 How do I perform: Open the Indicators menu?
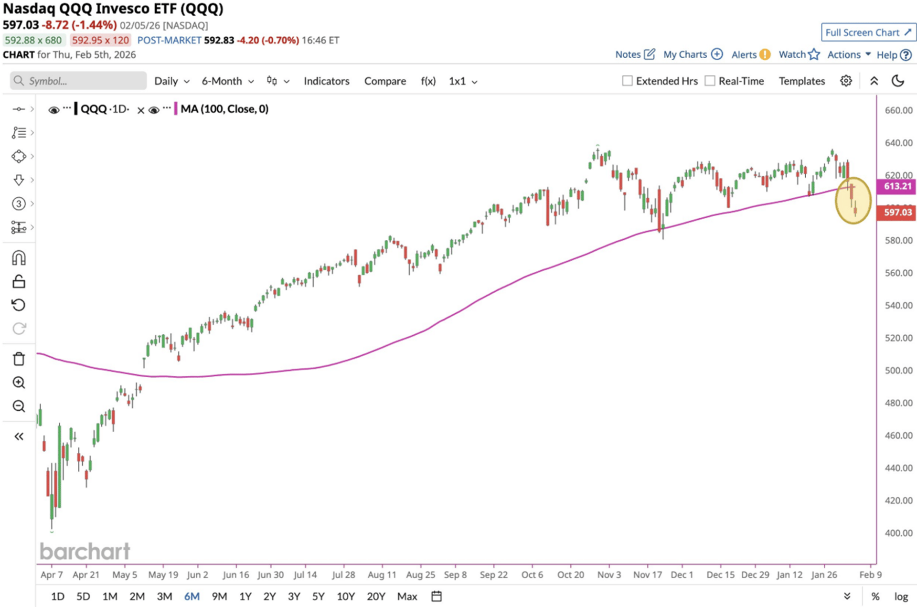326,81
